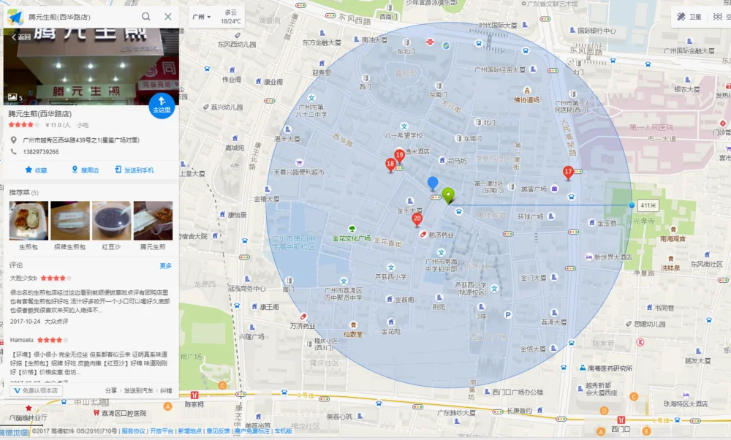Open the 广州 city dropdown
Image resolution: width=731 pixels, height=440 pixels.
coord(202,17)
